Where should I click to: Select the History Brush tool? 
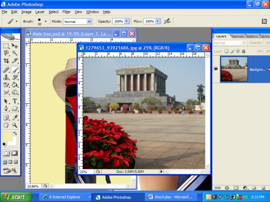click(x=15, y=77)
